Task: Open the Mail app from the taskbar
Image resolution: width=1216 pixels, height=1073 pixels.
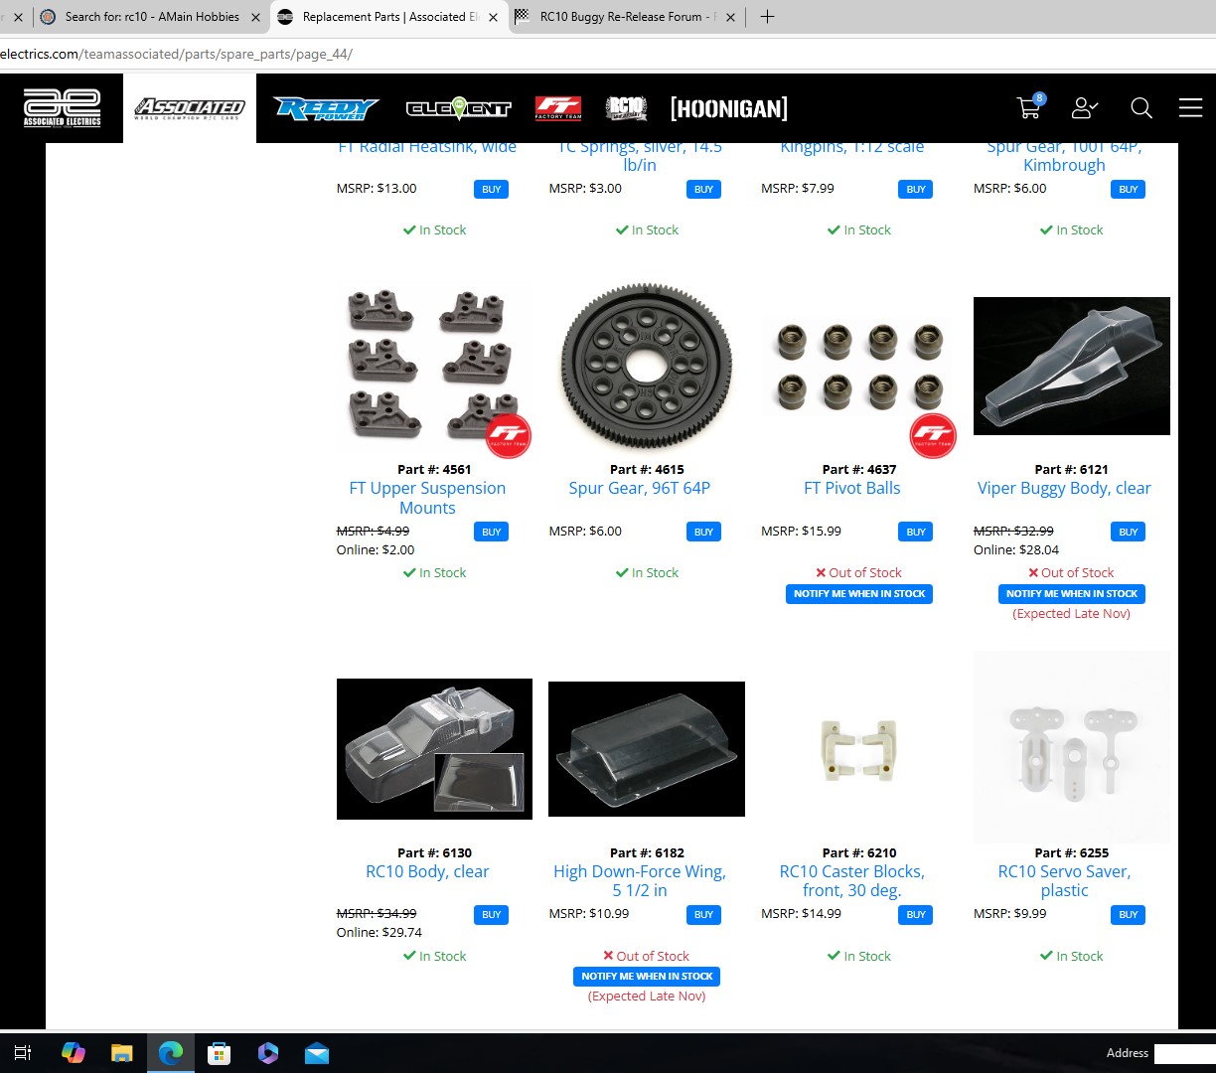Action: (x=317, y=1053)
